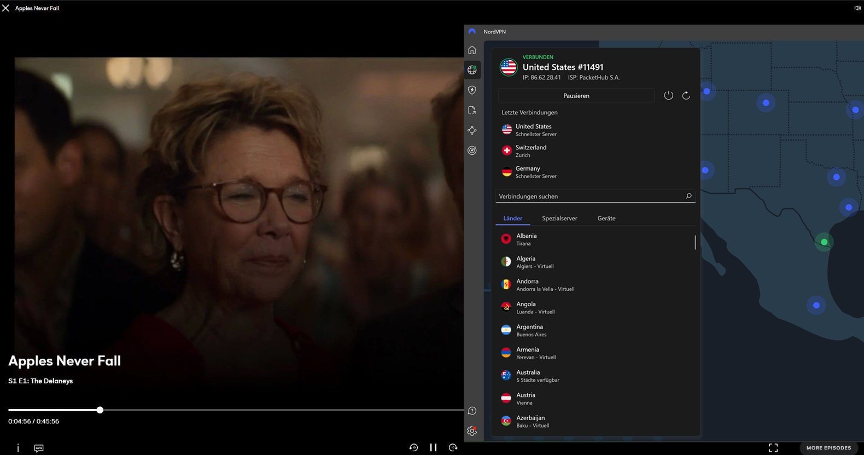Select Angola Luanda - Virtuell

click(x=594, y=307)
